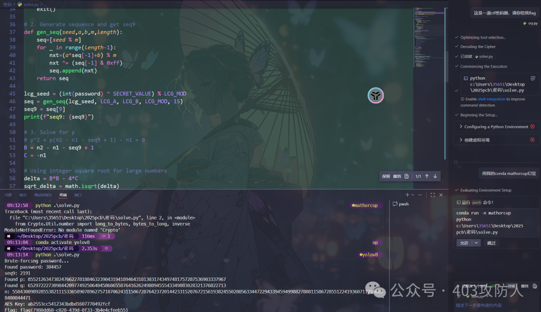Open the cry.py attachment chip in chat

point(530,23)
